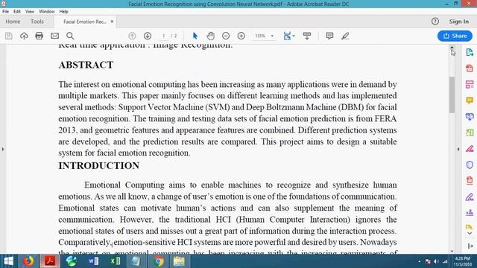Click the INTRODUCTION heading text
Viewport: 477px width, 268px height.
[x=99, y=165]
